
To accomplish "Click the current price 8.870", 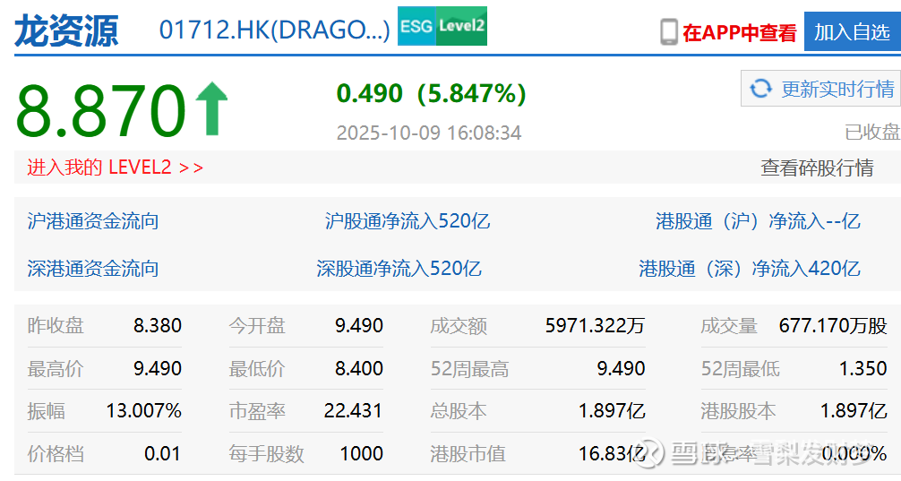I will click(101, 110).
